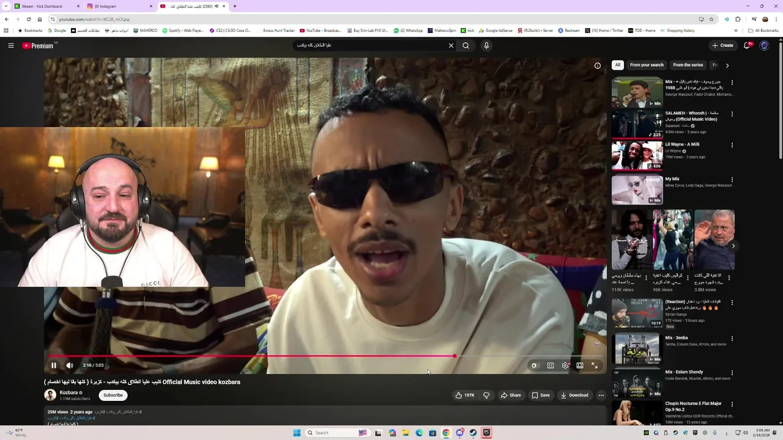The height and width of the screenshot is (440, 783).
Task: Select the All filter chip
Action: coord(618,65)
